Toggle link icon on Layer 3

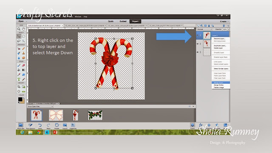click(x=200, y=35)
